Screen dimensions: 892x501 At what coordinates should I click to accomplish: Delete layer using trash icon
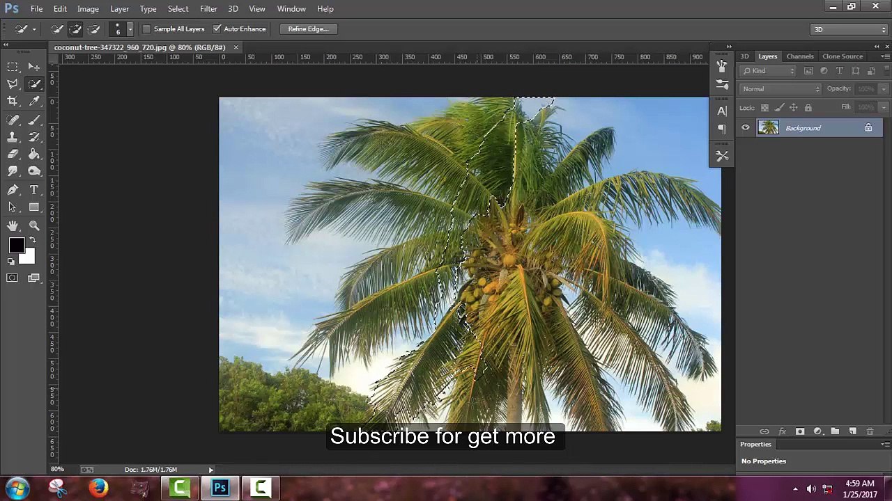point(870,431)
